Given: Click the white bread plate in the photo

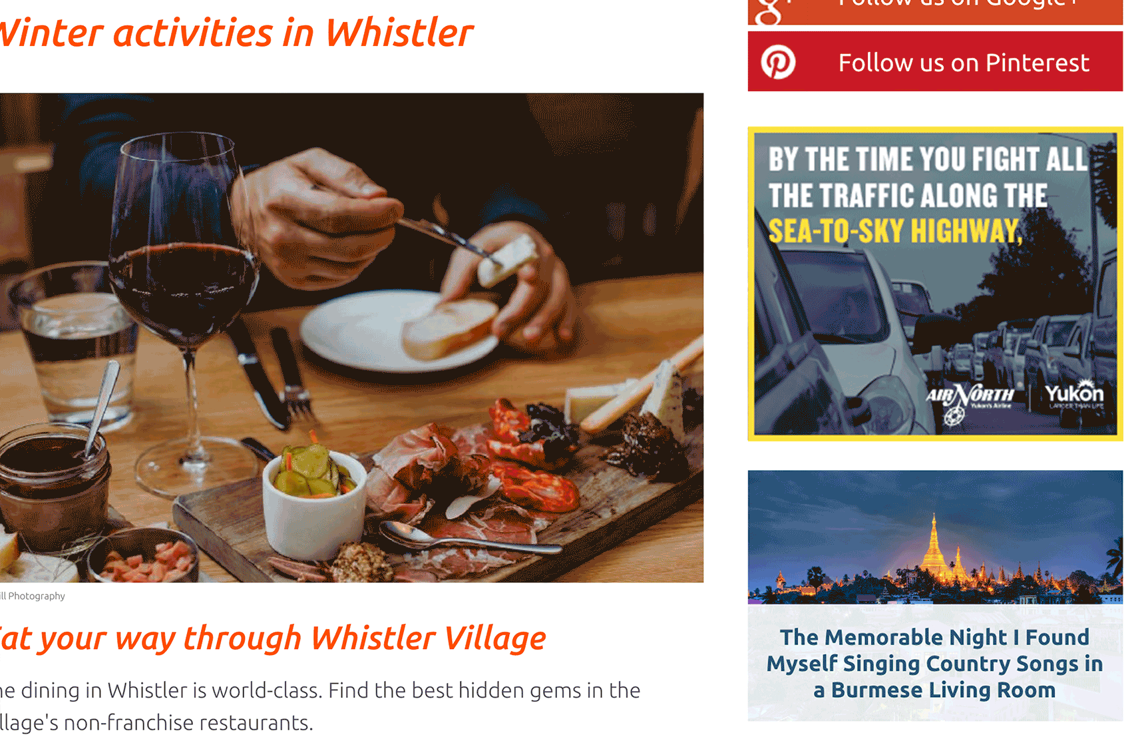Looking at the screenshot, I should coord(399,331).
